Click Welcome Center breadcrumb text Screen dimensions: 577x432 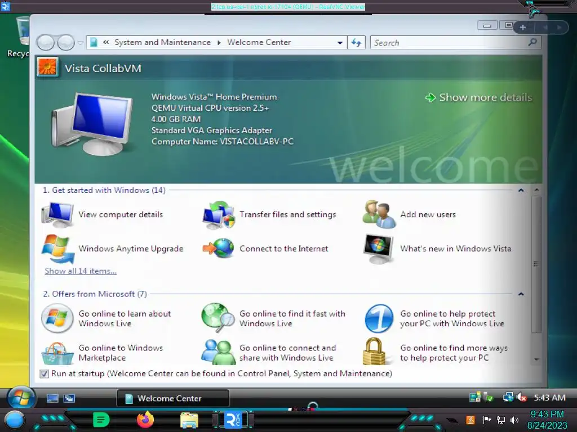[259, 42]
